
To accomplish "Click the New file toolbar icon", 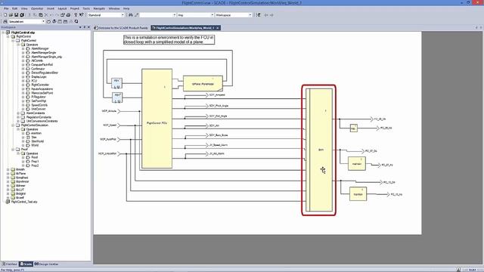I will click(5, 15).
